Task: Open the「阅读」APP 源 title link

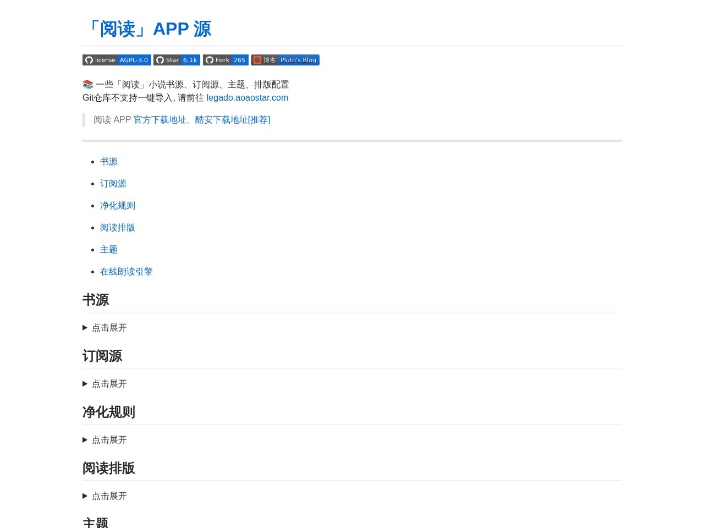Action: click(x=147, y=29)
